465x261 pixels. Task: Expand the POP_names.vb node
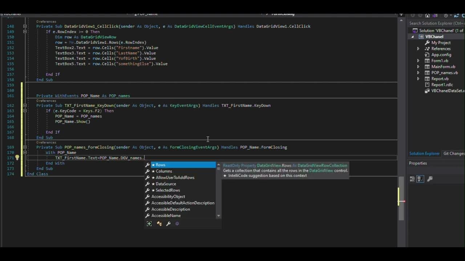[x=418, y=73]
